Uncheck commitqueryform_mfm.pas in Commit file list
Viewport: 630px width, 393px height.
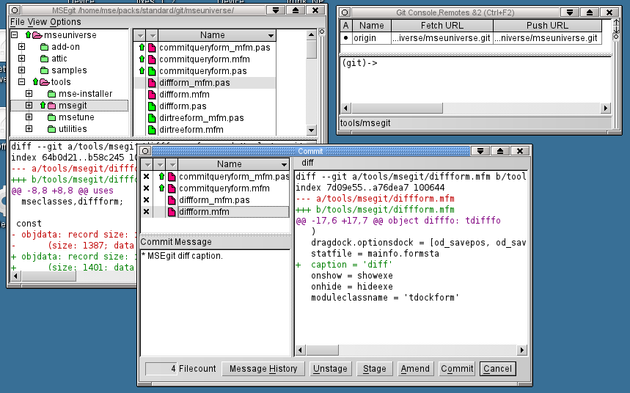146,177
